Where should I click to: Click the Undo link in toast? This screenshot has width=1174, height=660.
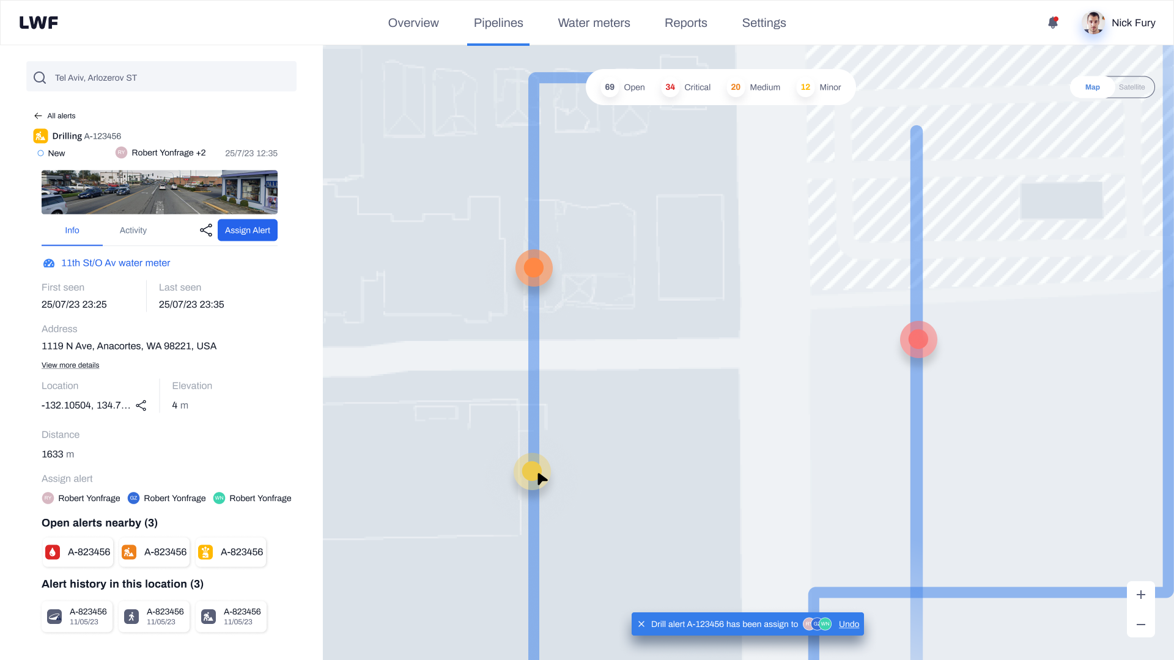pyautogui.click(x=849, y=624)
